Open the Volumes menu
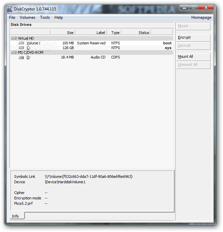223x232 pixels. coord(28,17)
